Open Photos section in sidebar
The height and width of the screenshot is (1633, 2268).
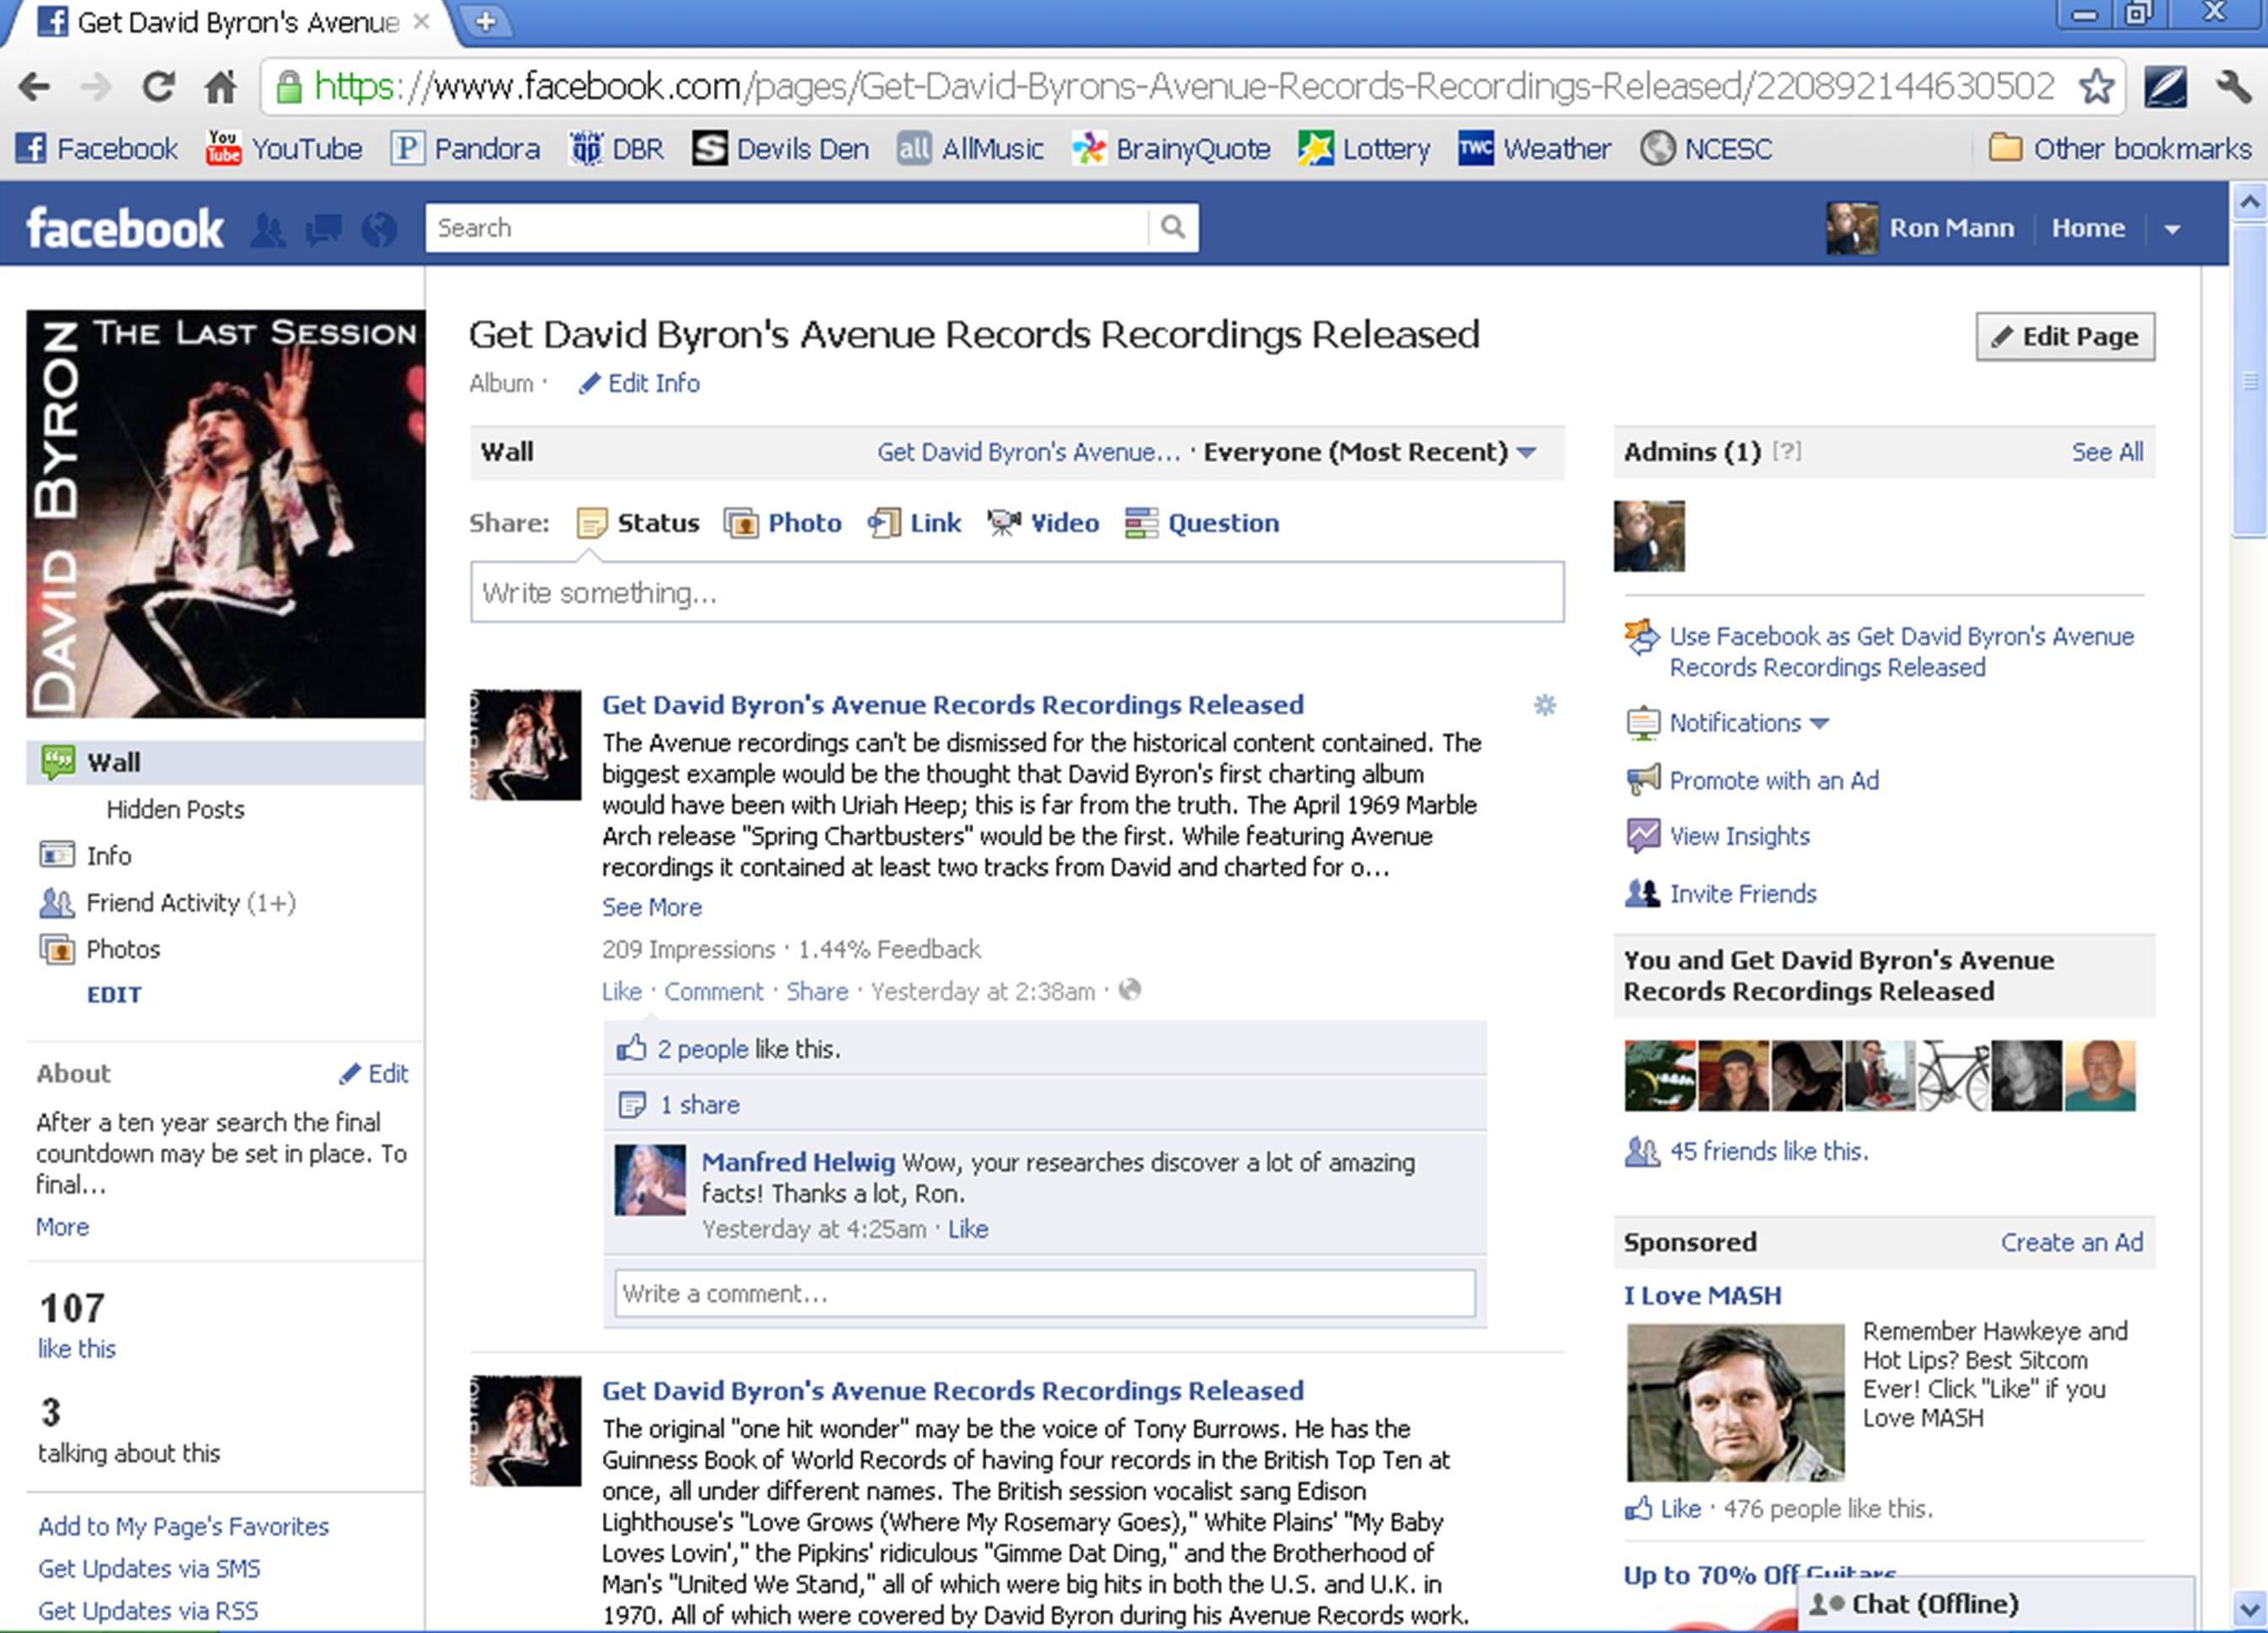[99, 949]
